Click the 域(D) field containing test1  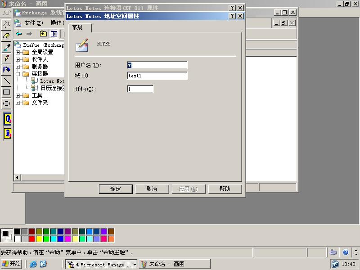(157, 76)
